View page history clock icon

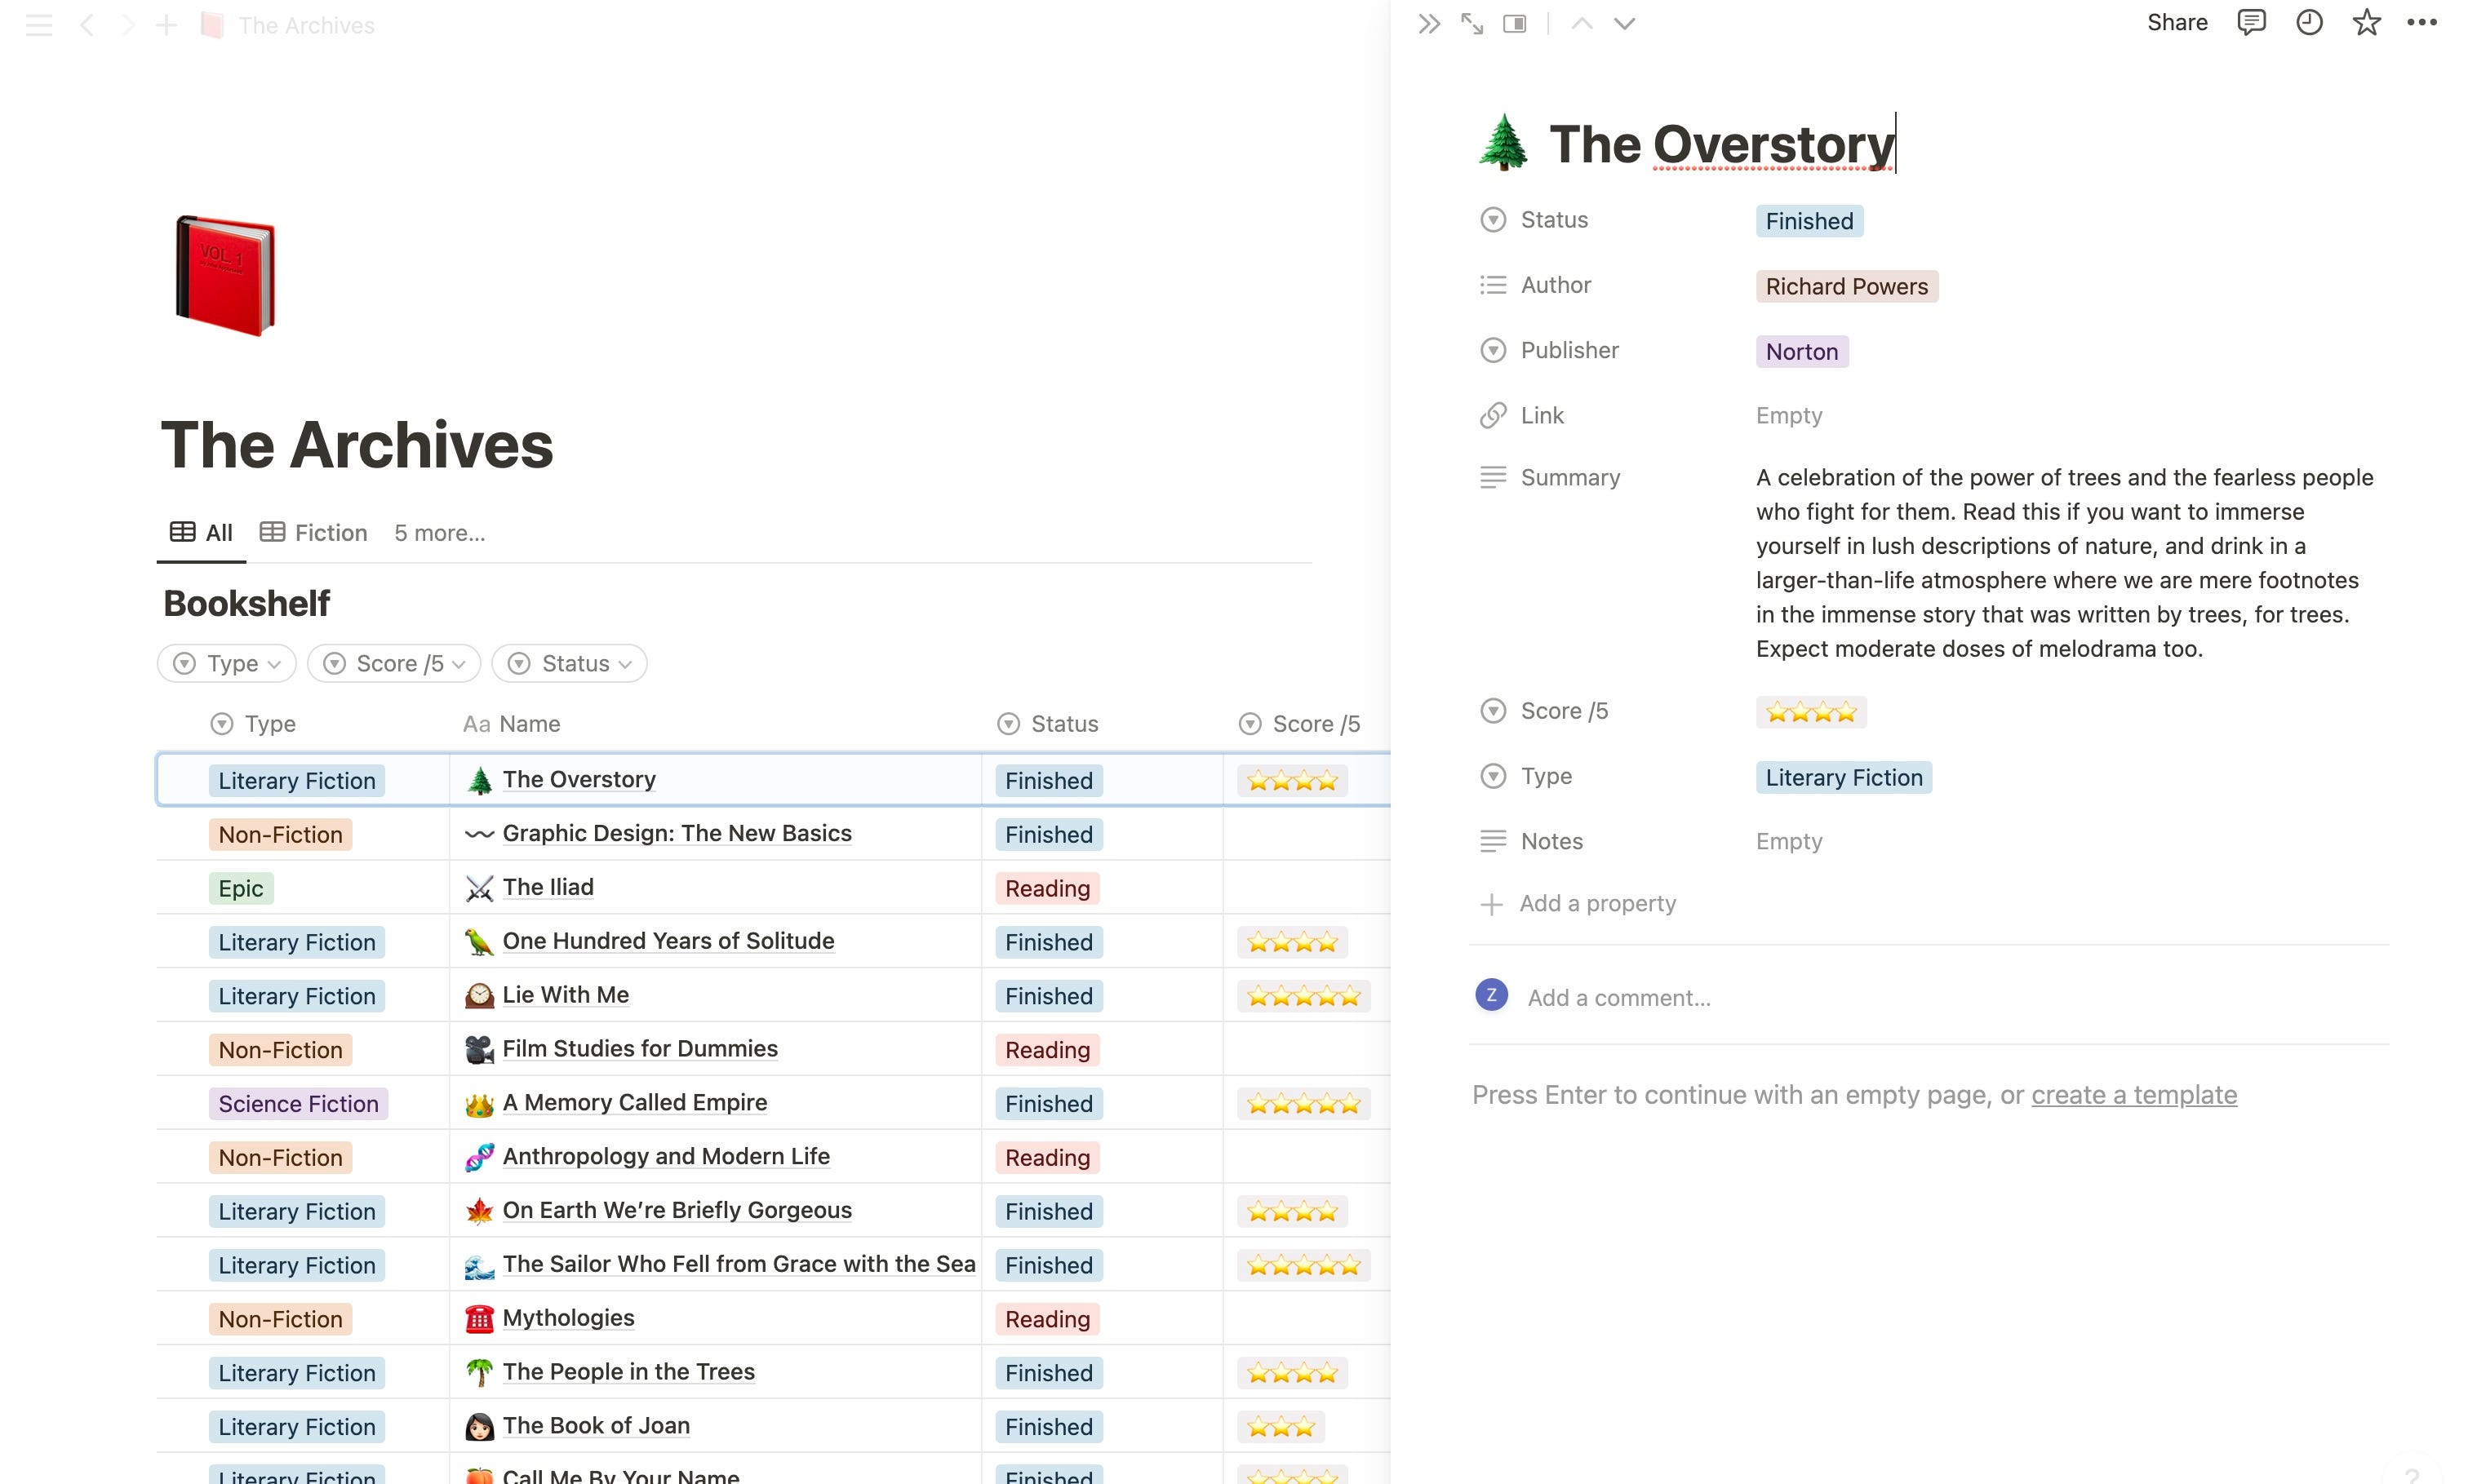point(2308,23)
